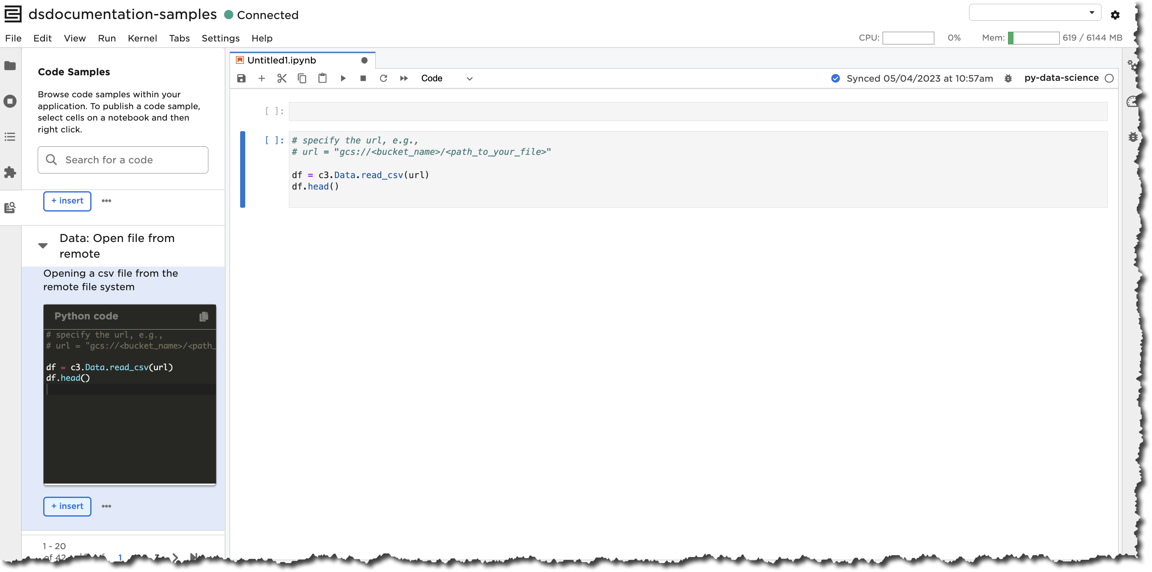The height and width of the screenshot is (572, 1152).
Task: Restart the kernel using the refresh icon
Action: pyautogui.click(x=383, y=79)
